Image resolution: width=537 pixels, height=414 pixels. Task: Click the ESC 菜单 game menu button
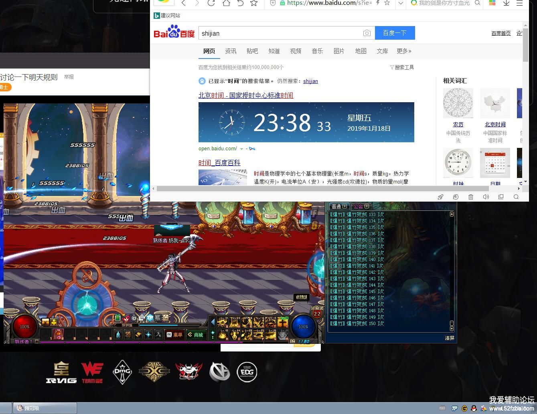pos(174,335)
